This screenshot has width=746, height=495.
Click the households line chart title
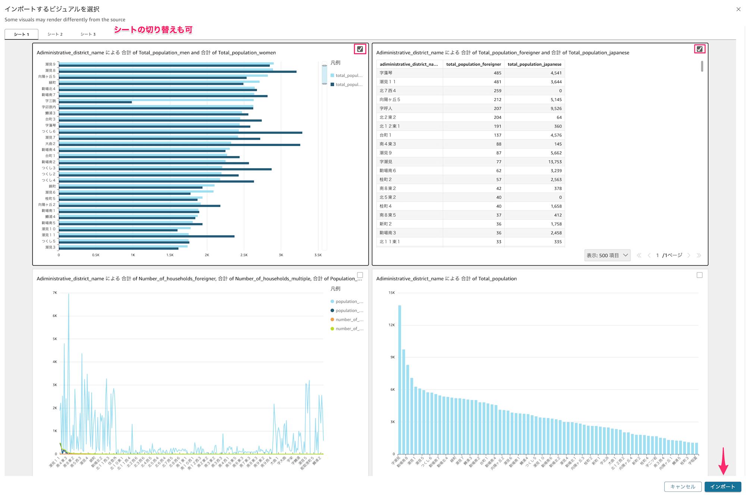coord(199,279)
